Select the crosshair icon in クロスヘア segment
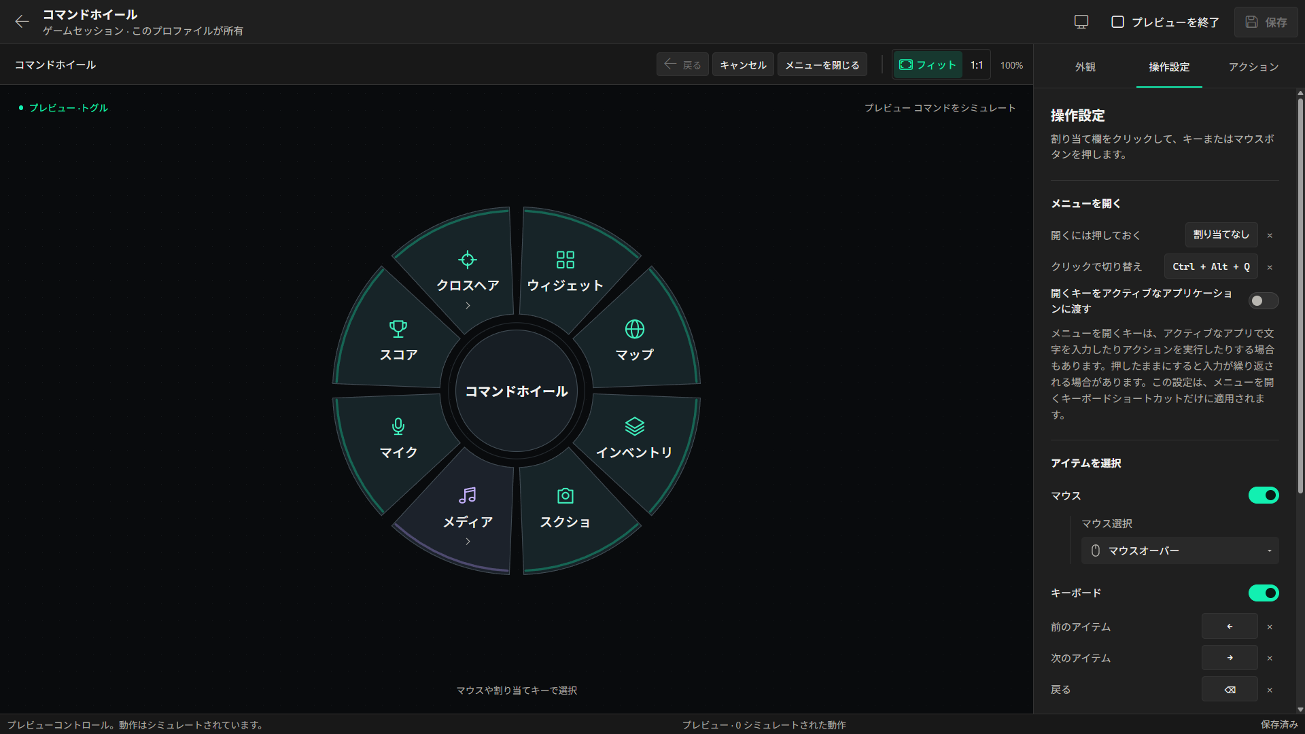Image resolution: width=1305 pixels, height=734 pixels. tap(468, 260)
